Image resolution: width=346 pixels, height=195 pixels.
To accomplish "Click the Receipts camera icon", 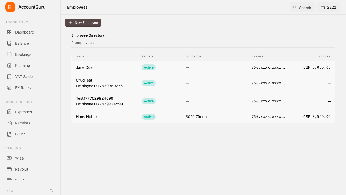I will point(9,123).
